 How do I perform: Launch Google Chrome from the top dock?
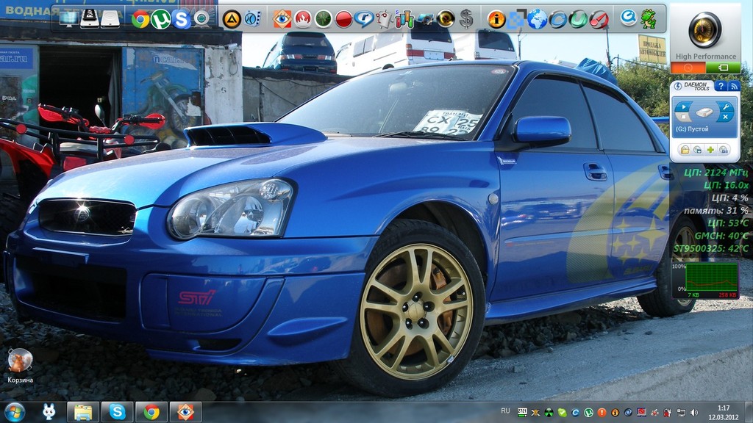pos(140,19)
